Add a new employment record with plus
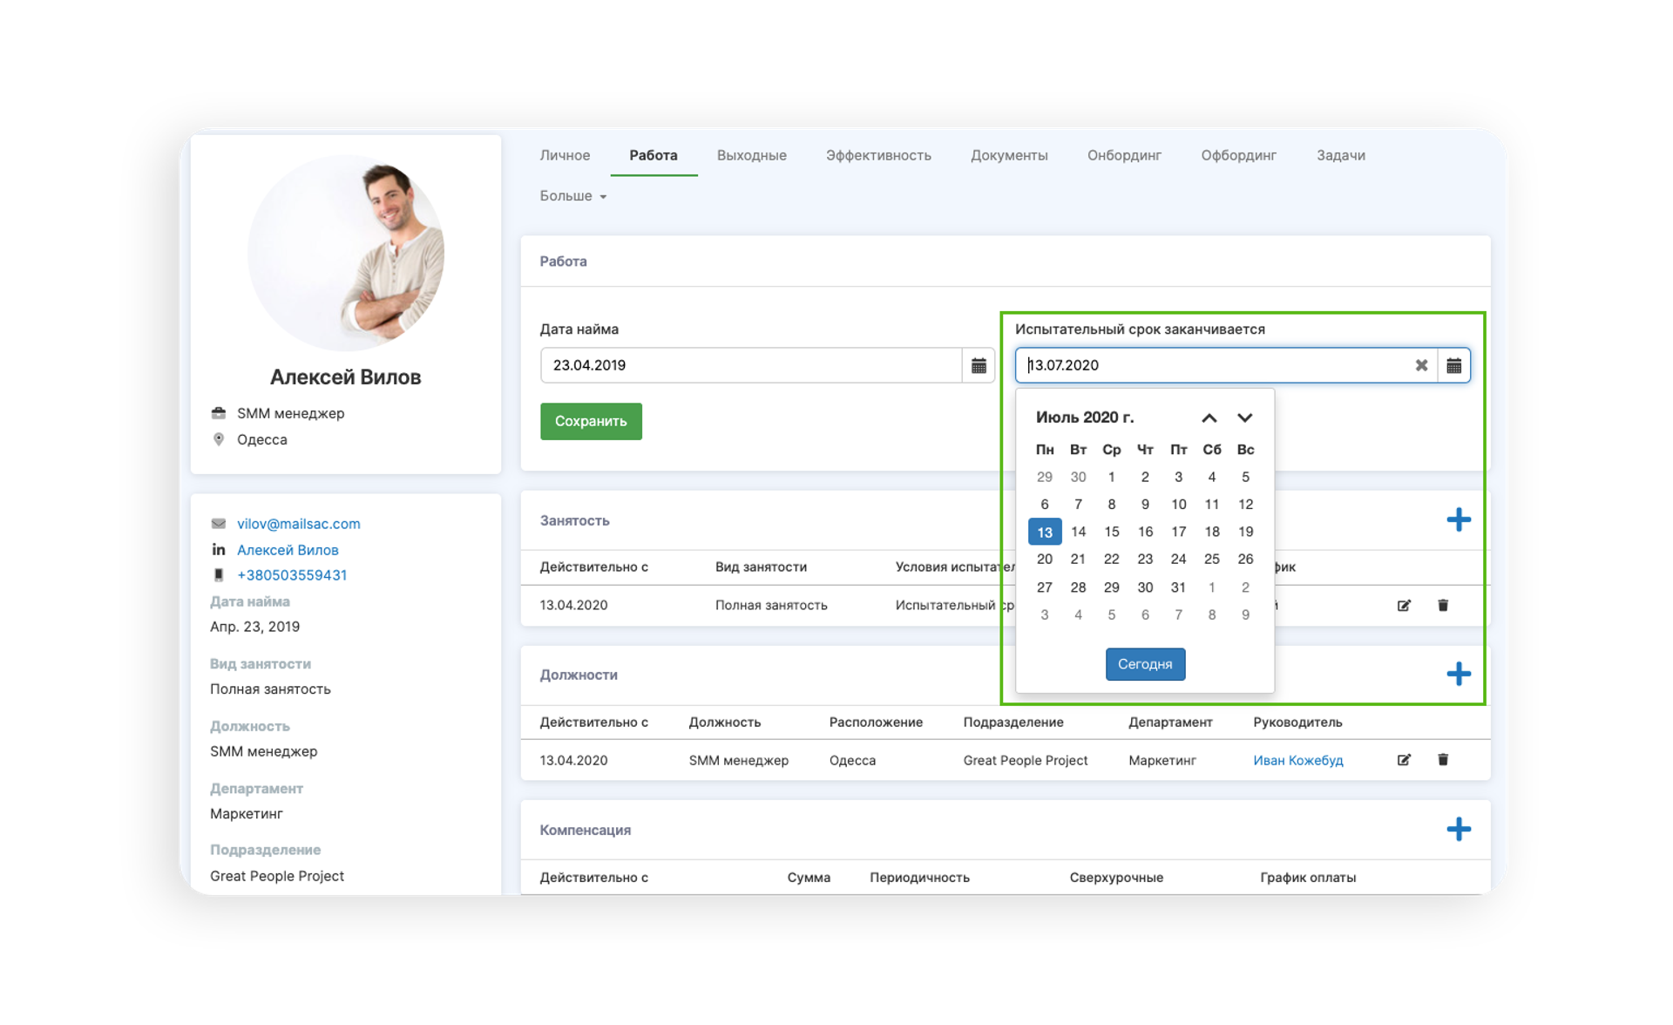This screenshot has width=1673, height=1025. 1459,520
